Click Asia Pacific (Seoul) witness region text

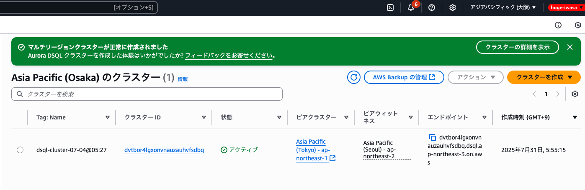coord(387,150)
